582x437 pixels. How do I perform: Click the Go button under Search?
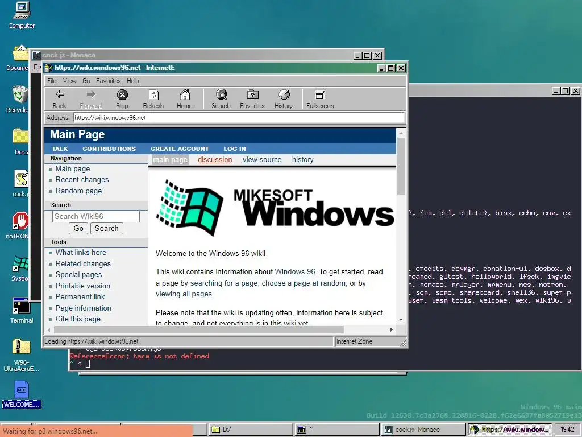point(78,229)
